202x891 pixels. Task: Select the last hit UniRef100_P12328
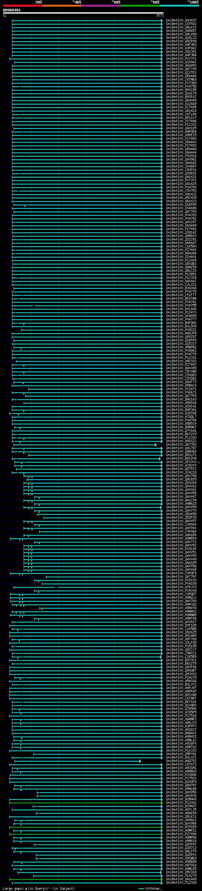pyautogui.click(x=181, y=883)
